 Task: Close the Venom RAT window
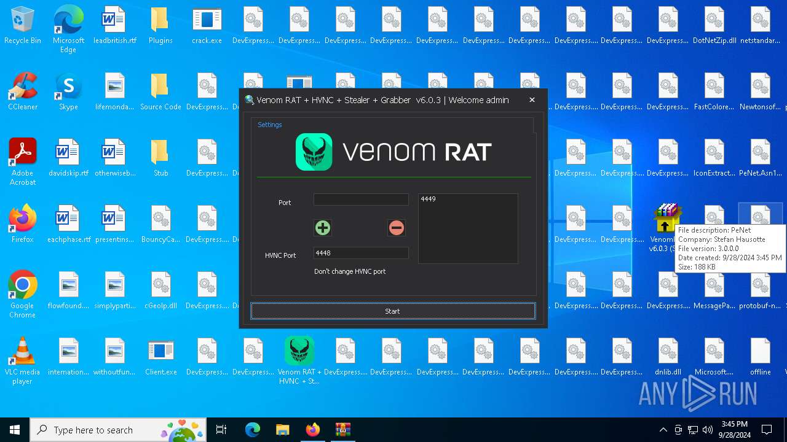(532, 100)
